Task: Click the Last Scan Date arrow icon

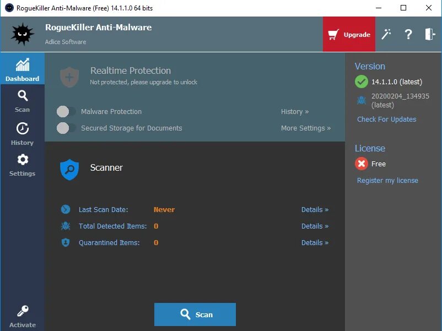Action: 66,209
